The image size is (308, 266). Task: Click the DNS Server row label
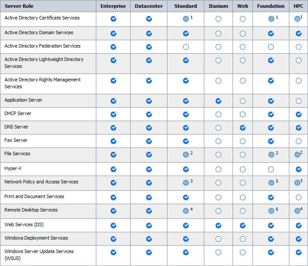click(x=16, y=127)
